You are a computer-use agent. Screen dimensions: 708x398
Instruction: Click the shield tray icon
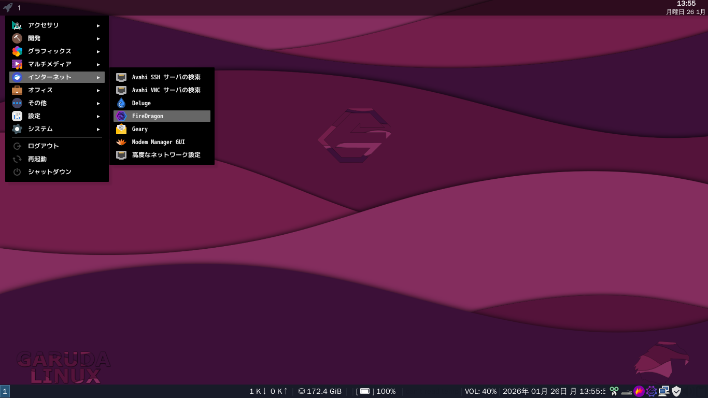click(676, 391)
